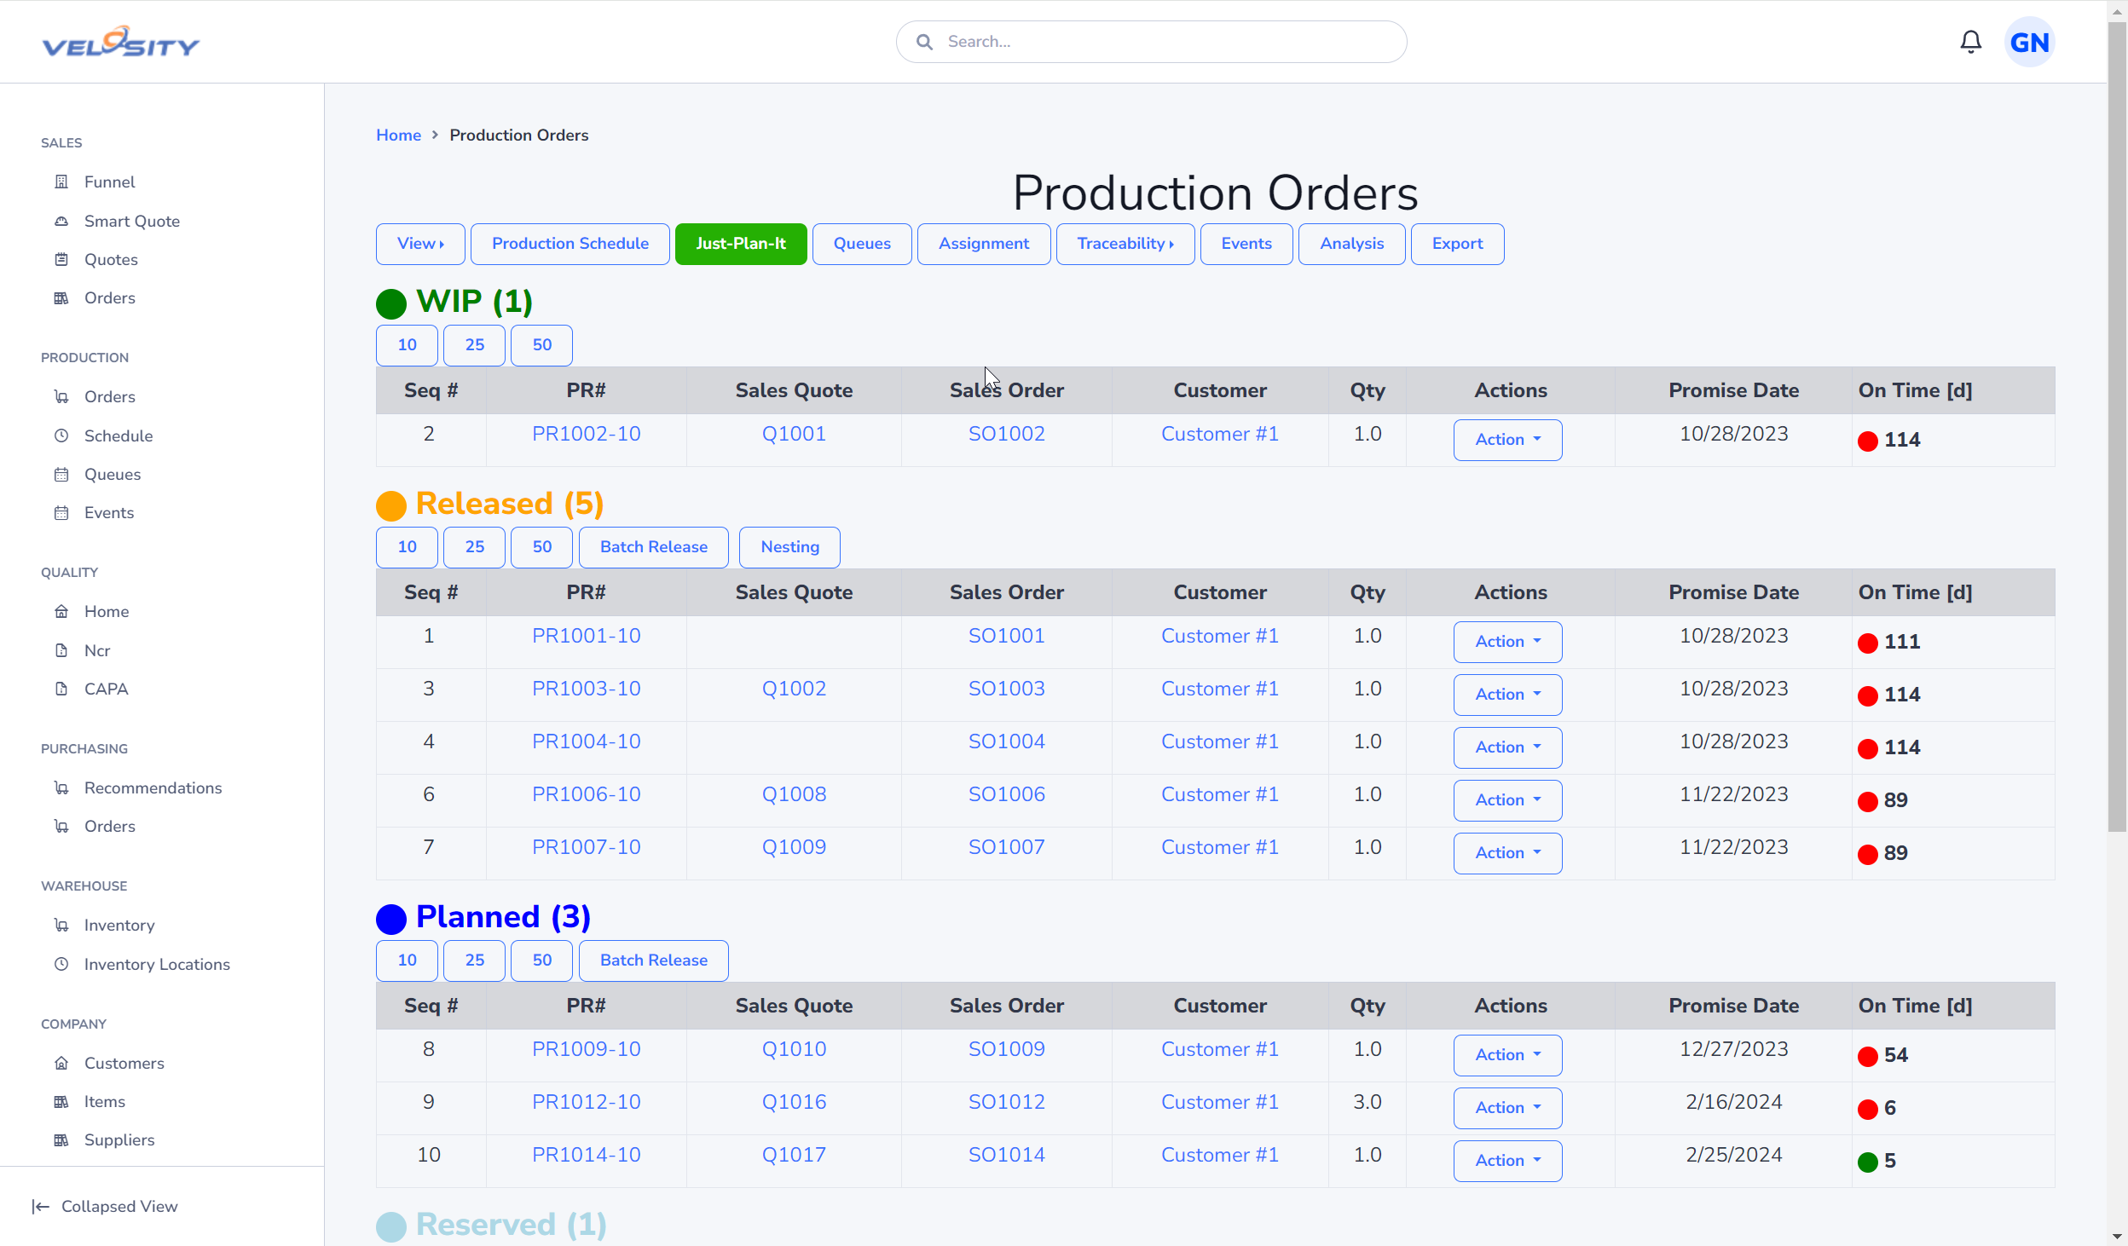Click the Schedule clock icon
This screenshot has width=2128, height=1246.
[x=61, y=436]
